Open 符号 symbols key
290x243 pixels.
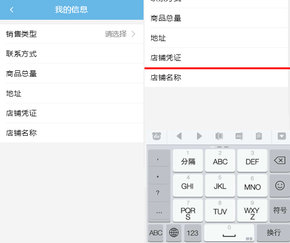point(280,210)
